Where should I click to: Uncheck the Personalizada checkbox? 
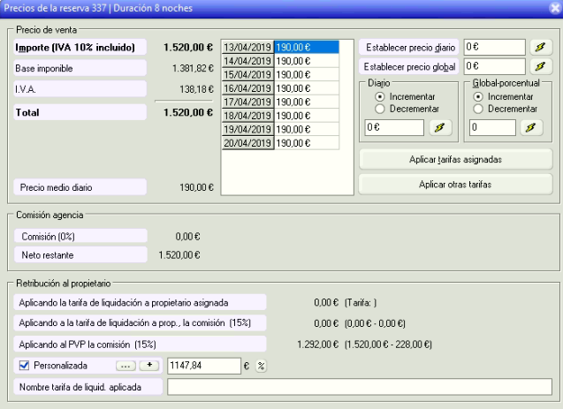pos(24,366)
